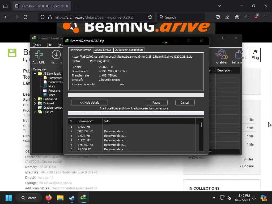Bookmark this page with the star icon

[x=150, y=17]
